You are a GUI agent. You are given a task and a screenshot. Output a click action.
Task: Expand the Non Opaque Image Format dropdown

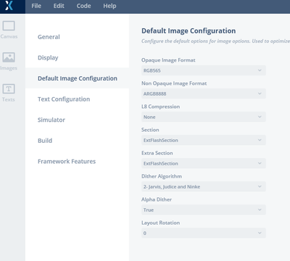(x=204, y=94)
